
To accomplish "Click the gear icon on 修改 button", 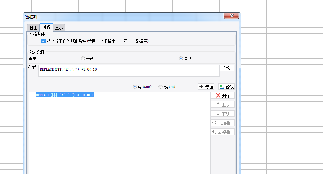I will click(x=222, y=87).
